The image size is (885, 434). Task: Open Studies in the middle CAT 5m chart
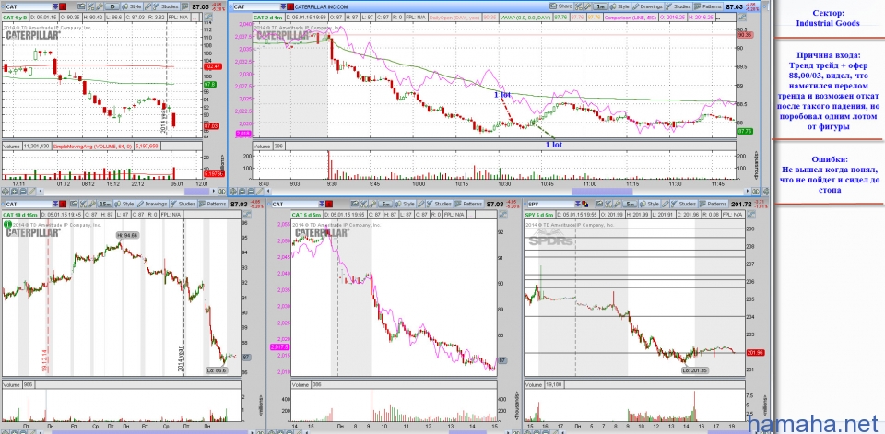[x=438, y=204]
